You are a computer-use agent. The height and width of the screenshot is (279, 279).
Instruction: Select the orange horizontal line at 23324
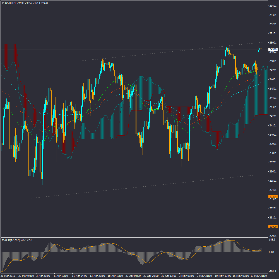pyautogui.click(x=139, y=197)
